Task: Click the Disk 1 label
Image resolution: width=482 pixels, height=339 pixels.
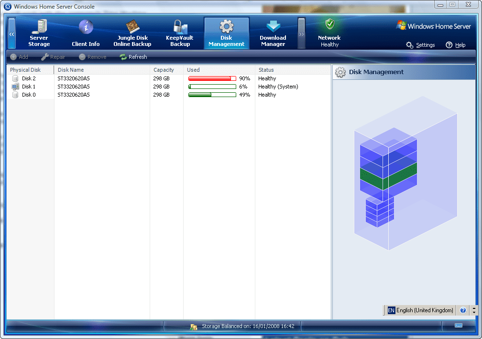Action: click(x=29, y=87)
